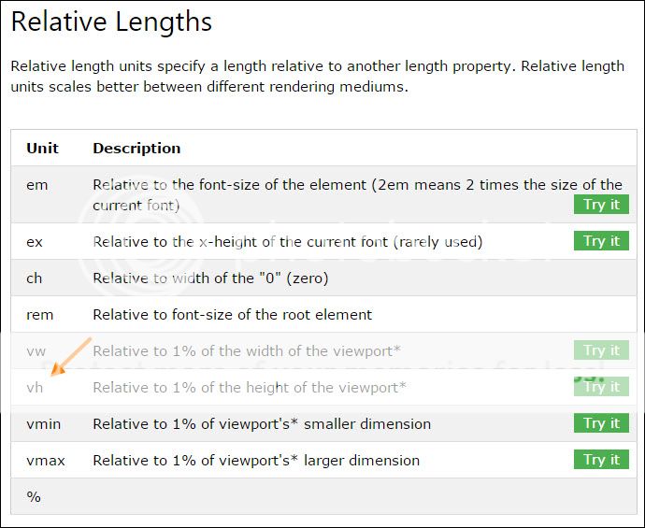The height and width of the screenshot is (528, 645).
Task: Select the percent sign unit cell
Action: point(34,497)
